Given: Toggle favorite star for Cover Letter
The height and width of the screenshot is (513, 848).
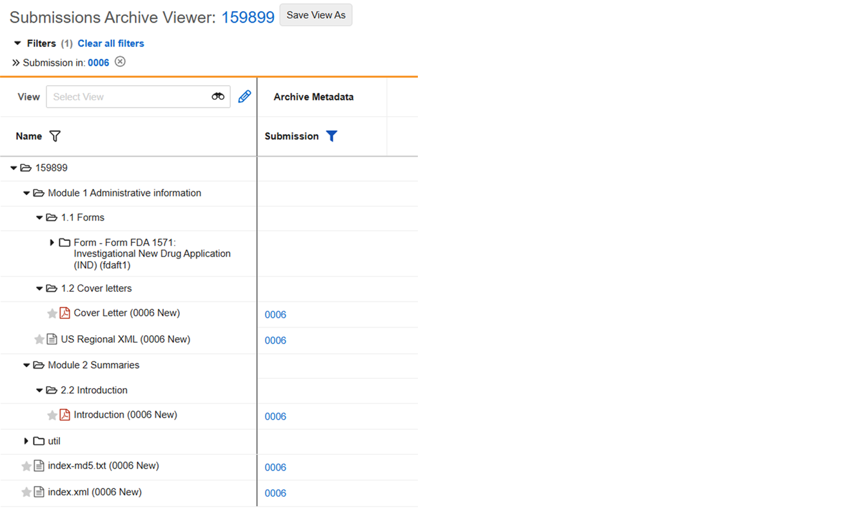Looking at the screenshot, I should (52, 313).
